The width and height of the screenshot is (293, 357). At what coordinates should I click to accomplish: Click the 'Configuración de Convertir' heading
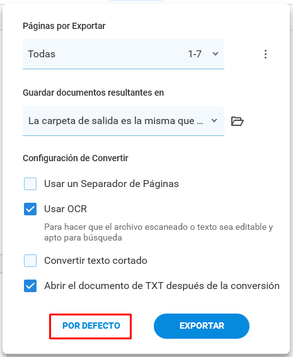(76, 158)
